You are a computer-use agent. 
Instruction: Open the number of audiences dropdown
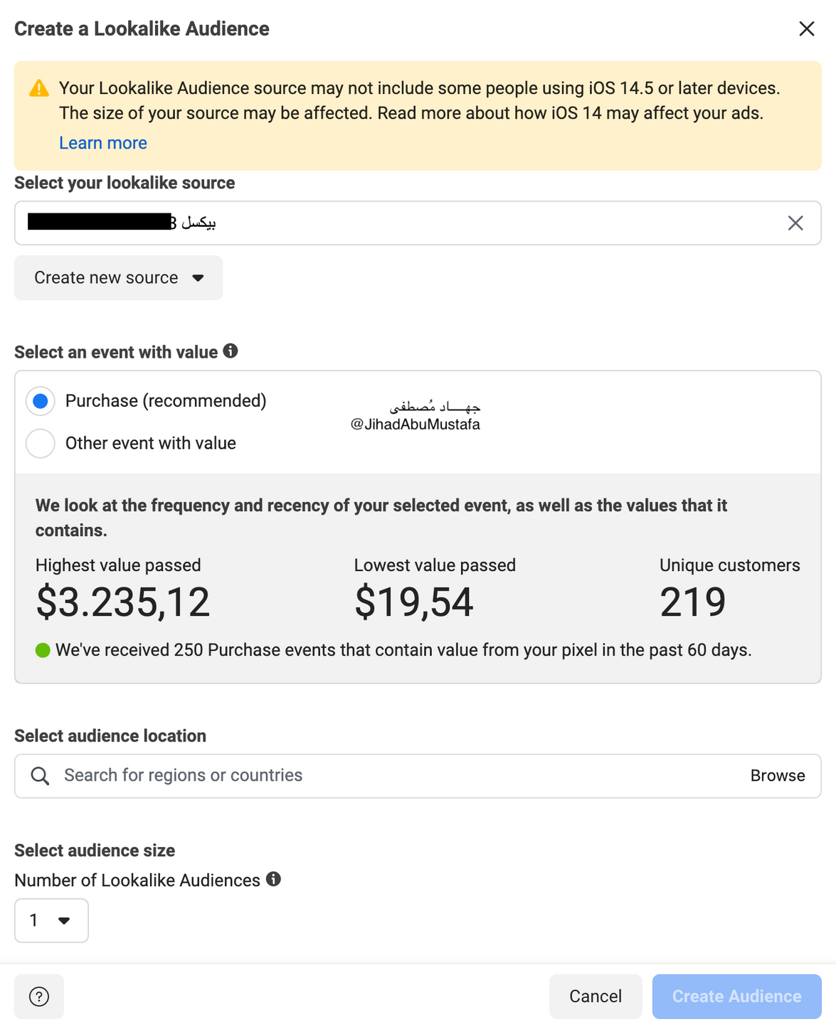51,920
